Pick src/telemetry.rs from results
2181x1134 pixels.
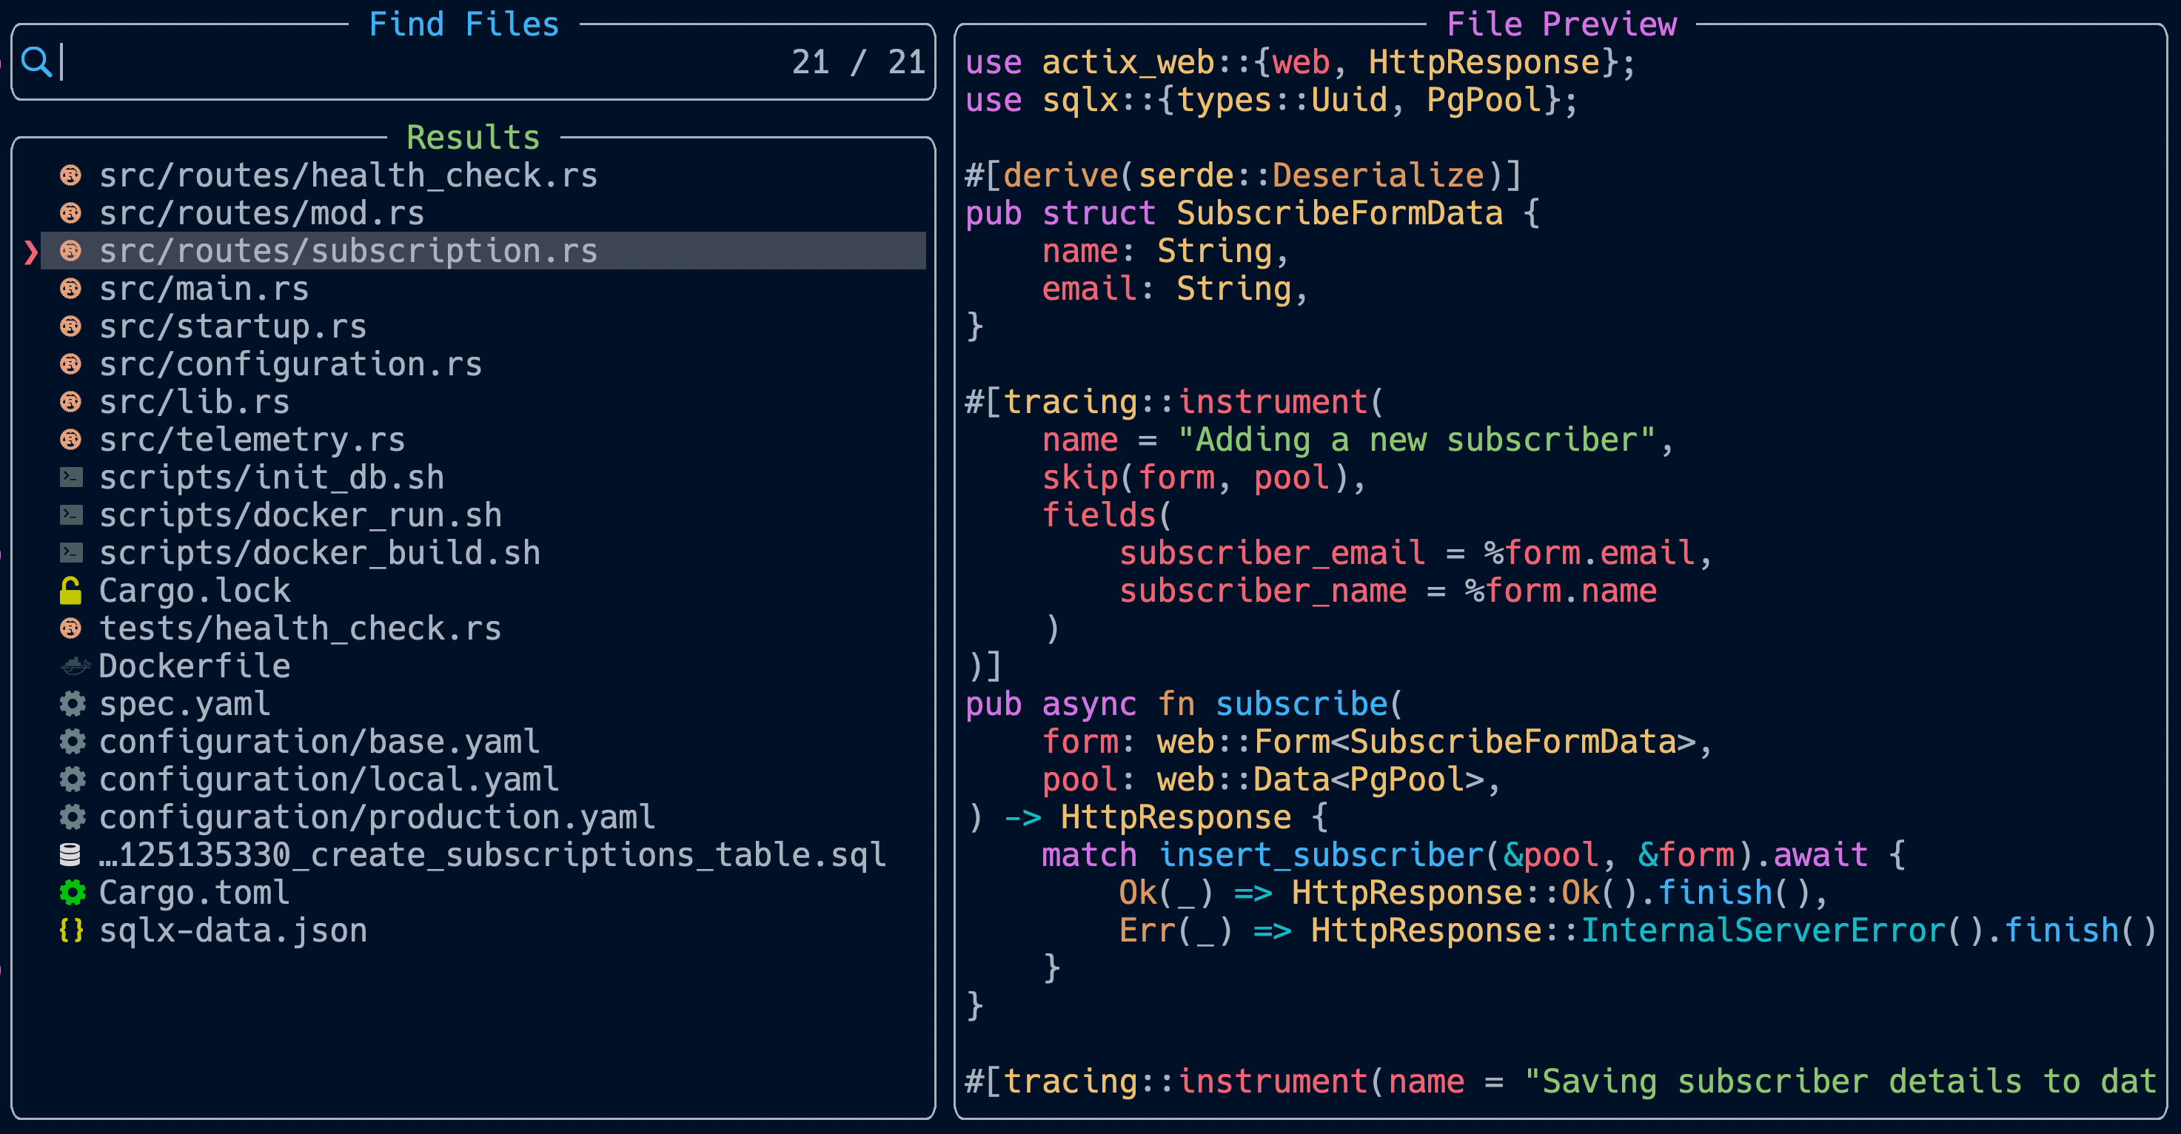(483, 439)
